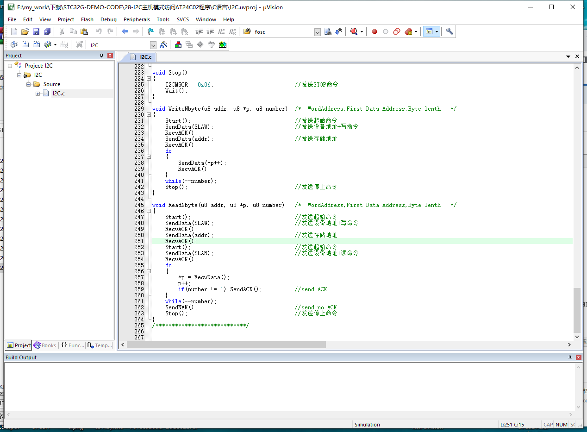Navigate backwards with blue arrow

[x=125, y=31]
